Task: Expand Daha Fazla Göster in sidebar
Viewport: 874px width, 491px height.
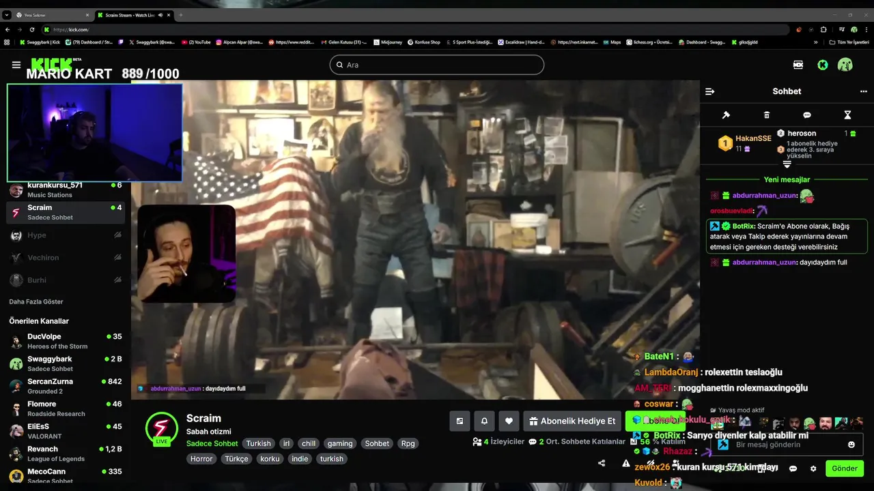Action: 36,301
